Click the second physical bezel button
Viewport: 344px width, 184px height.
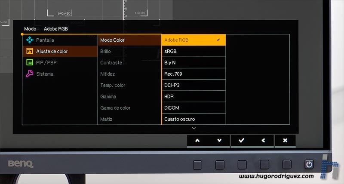[220, 165]
